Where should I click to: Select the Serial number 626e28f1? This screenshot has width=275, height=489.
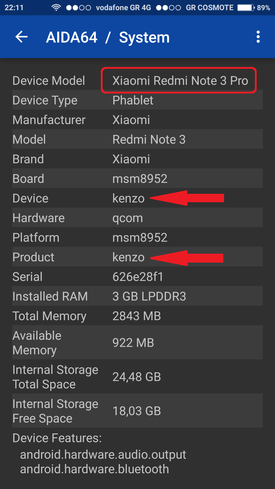click(x=138, y=277)
